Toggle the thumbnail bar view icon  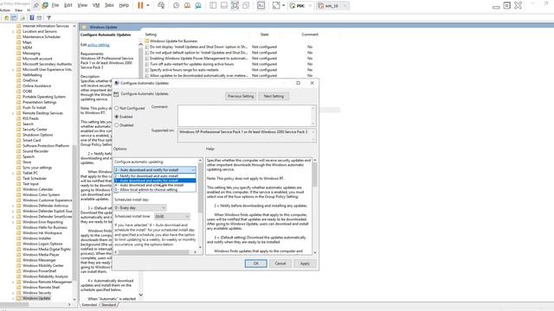point(224,5)
